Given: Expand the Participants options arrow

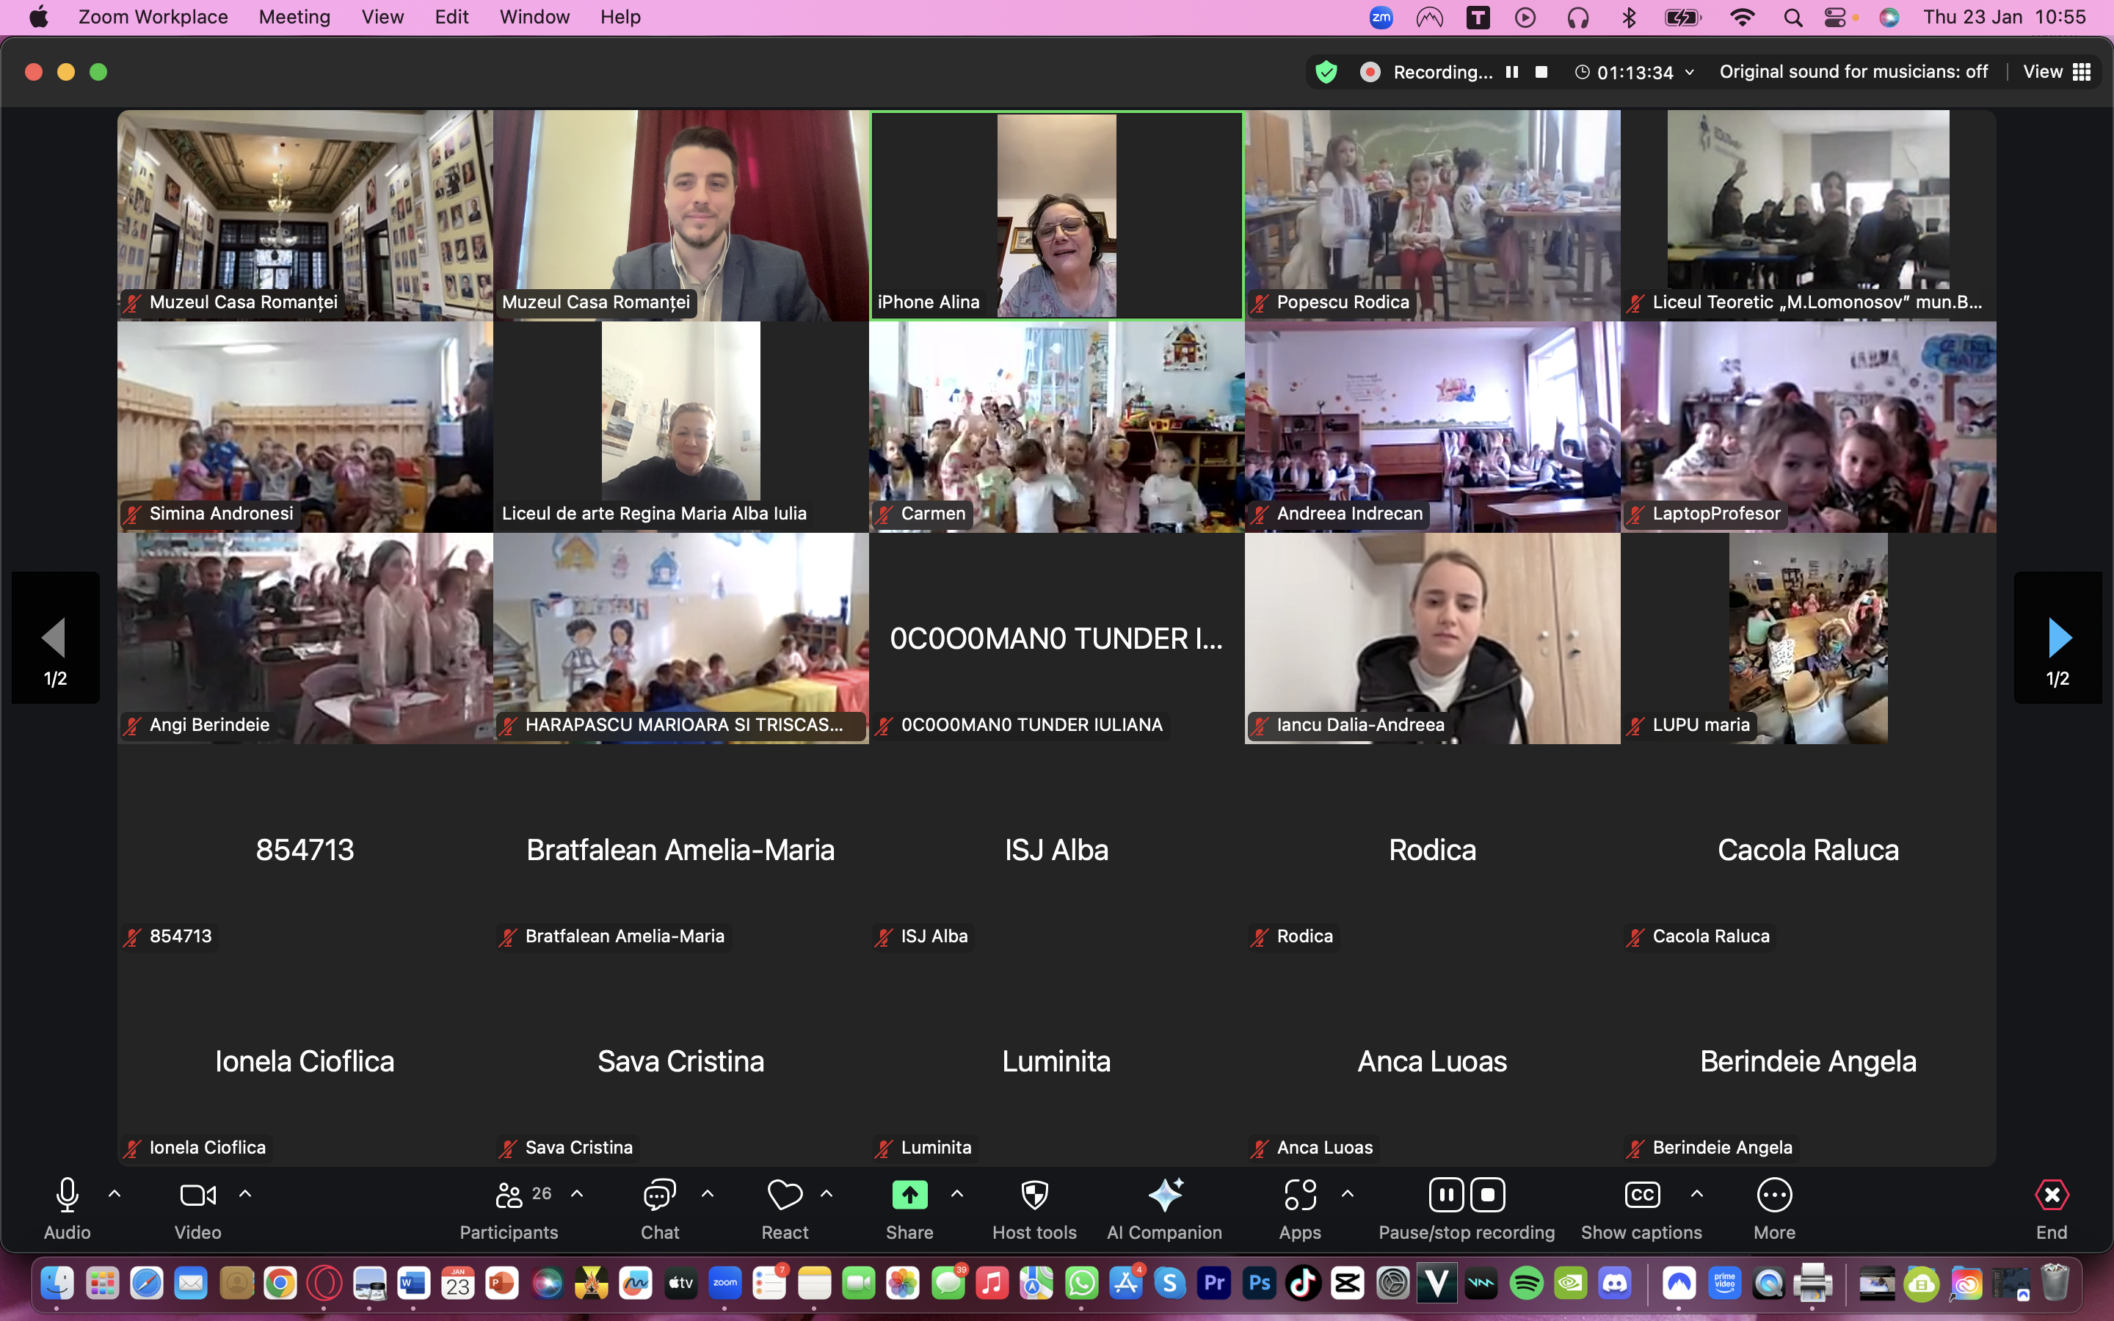Looking at the screenshot, I should point(578,1193).
